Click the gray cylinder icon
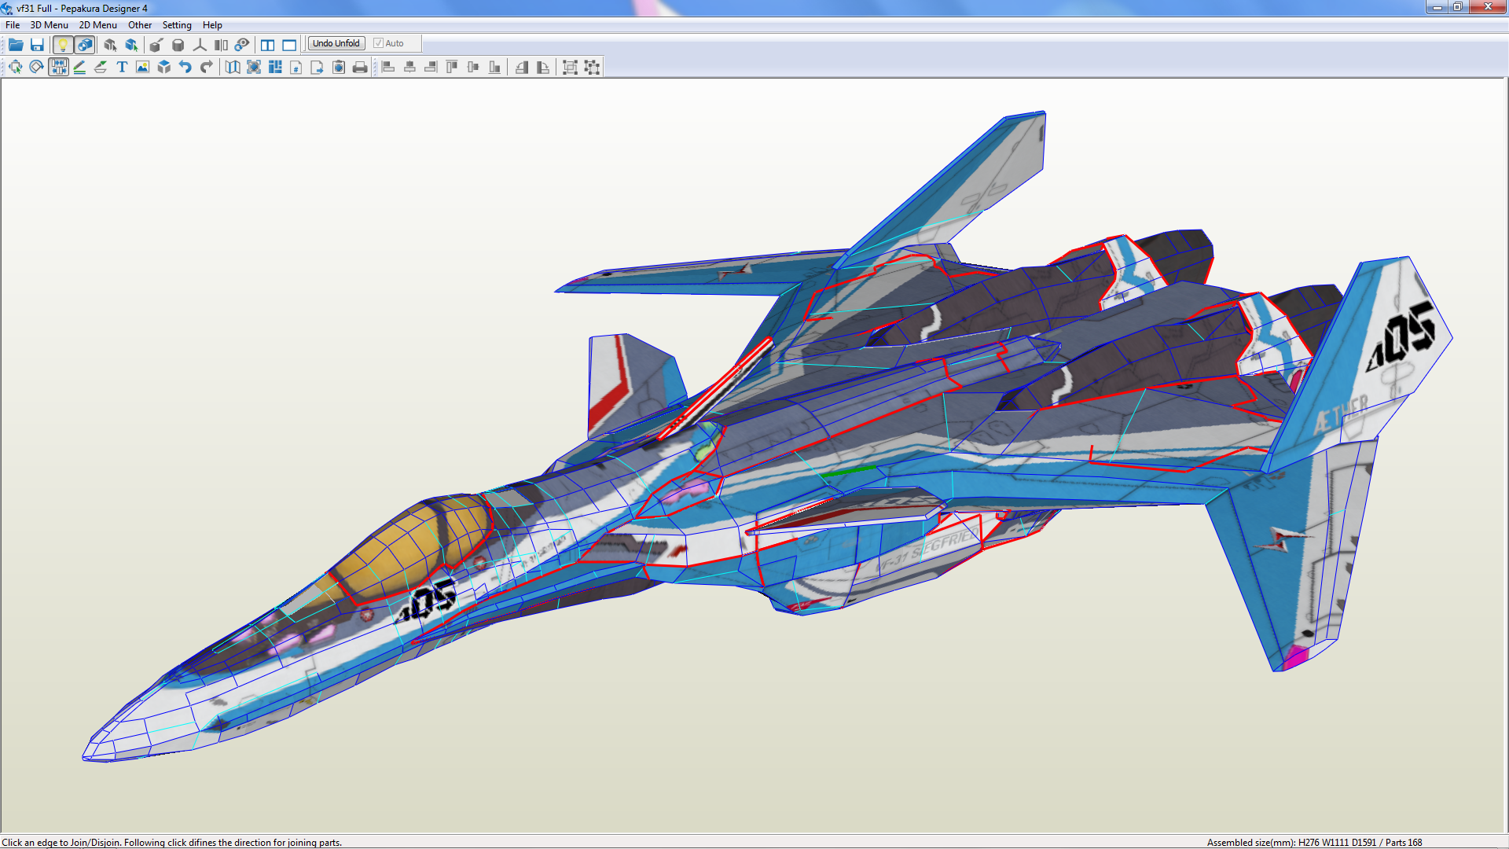This screenshot has height=849, width=1509. [x=178, y=45]
